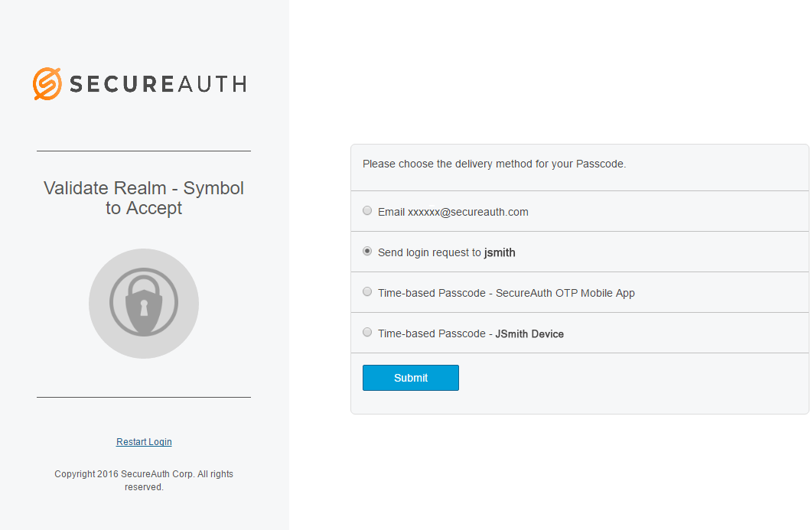This screenshot has height=530, width=811.
Task: Click the divider line above Restart Login
Action: coord(144,398)
